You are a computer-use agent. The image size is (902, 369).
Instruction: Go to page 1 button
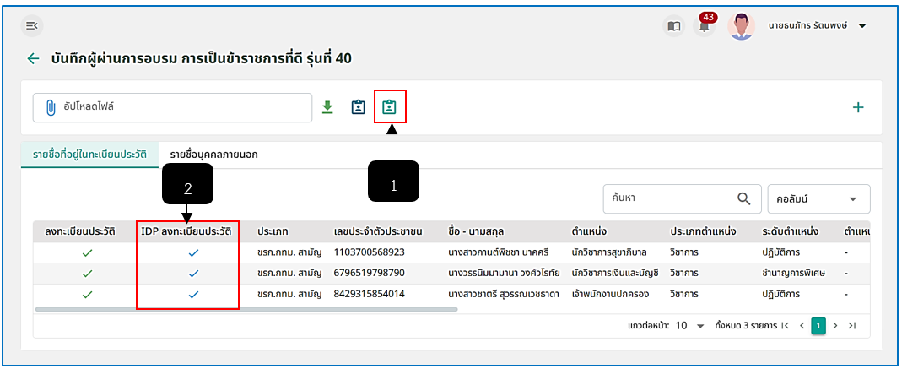coord(818,326)
